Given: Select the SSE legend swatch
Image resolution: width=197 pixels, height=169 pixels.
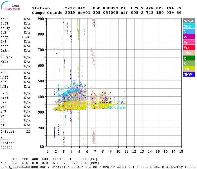Looking at the screenshot, I should (x=189, y=69).
